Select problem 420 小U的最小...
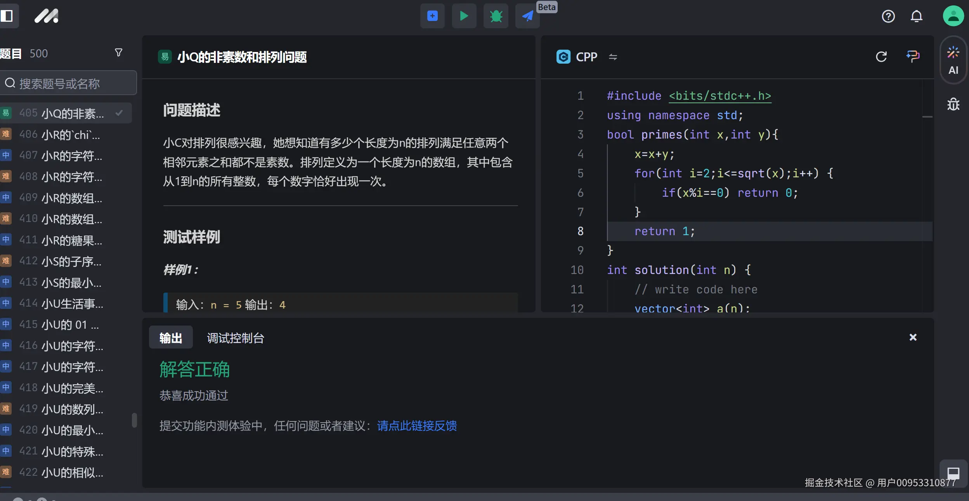969x501 pixels. (x=65, y=430)
